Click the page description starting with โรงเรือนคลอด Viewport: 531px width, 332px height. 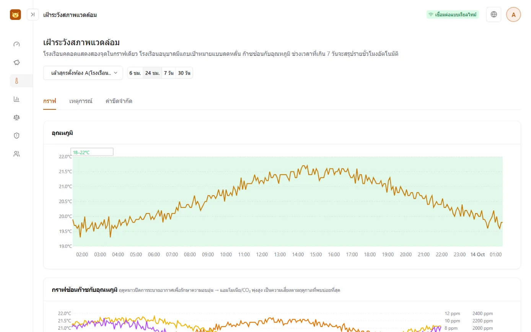pyautogui.click(x=221, y=54)
